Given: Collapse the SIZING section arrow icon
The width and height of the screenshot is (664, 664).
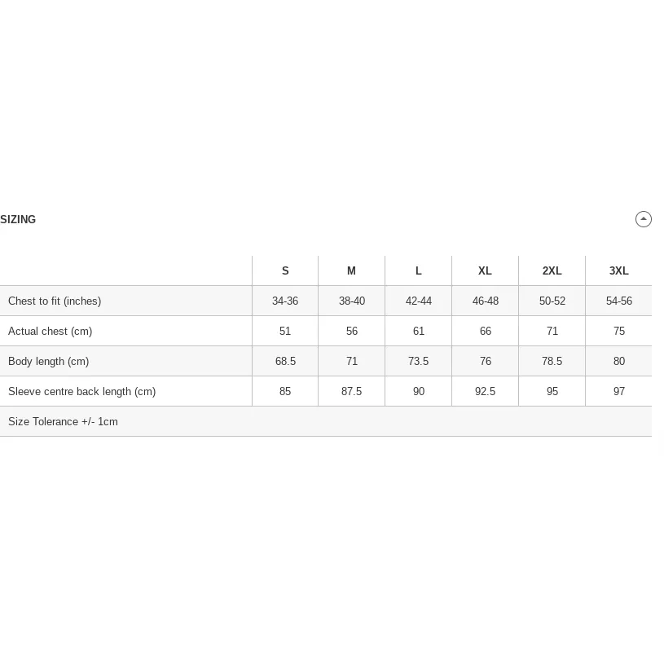Looking at the screenshot, I should (x=644, y=219).
